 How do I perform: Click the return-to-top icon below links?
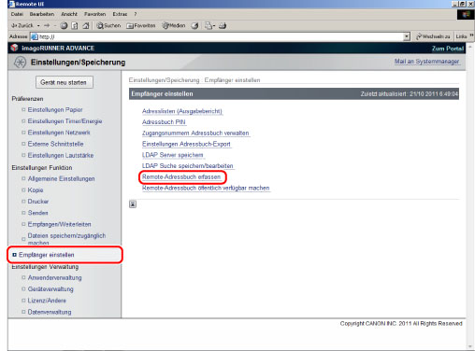(x=133, y=204)
